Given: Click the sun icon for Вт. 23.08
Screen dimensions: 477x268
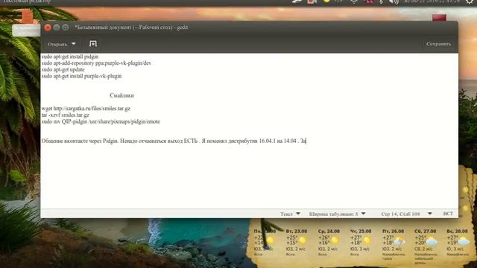Looking at the screenshot, I should [302, 240].
